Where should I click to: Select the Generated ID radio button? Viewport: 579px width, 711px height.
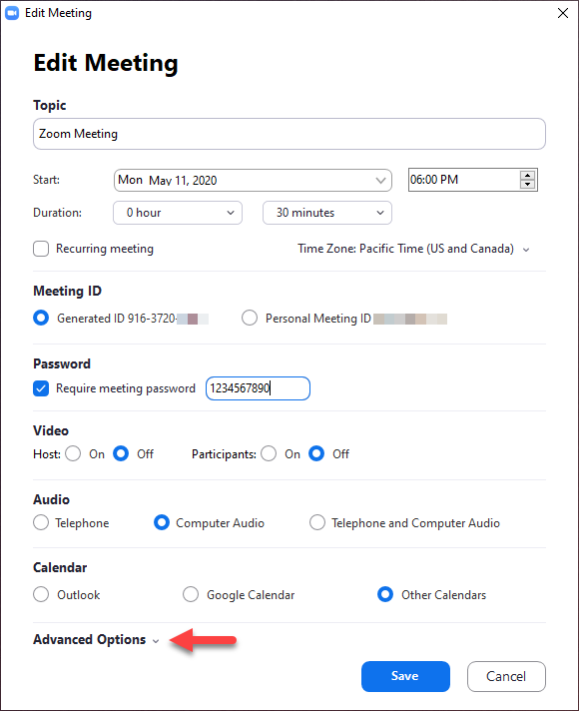coord(41,318)
